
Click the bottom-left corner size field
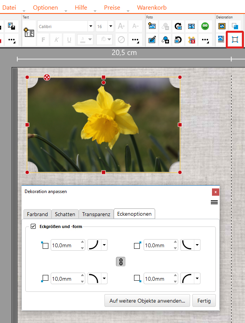coord(65,278)
